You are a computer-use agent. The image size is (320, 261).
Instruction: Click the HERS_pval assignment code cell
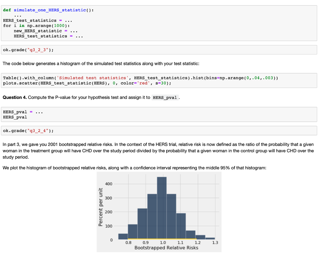click(x=159, y=115)
